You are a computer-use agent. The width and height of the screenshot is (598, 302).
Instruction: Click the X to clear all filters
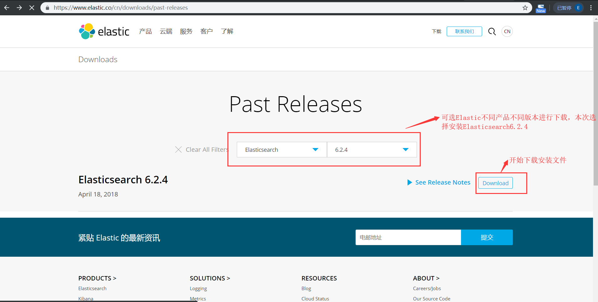178,150
